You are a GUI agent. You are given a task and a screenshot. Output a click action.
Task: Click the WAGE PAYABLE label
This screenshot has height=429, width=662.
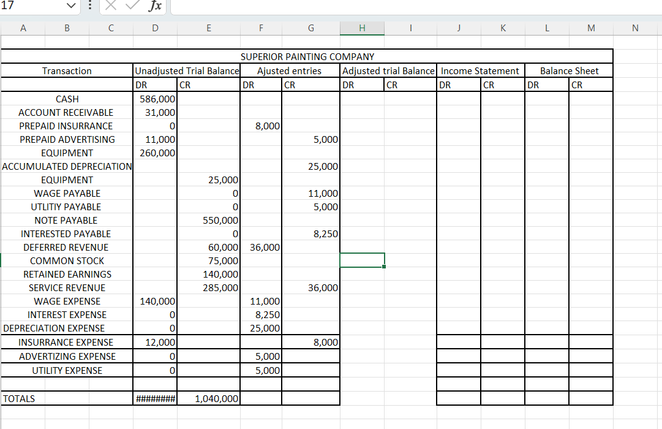pyautogui.click(x=67, y=194)
